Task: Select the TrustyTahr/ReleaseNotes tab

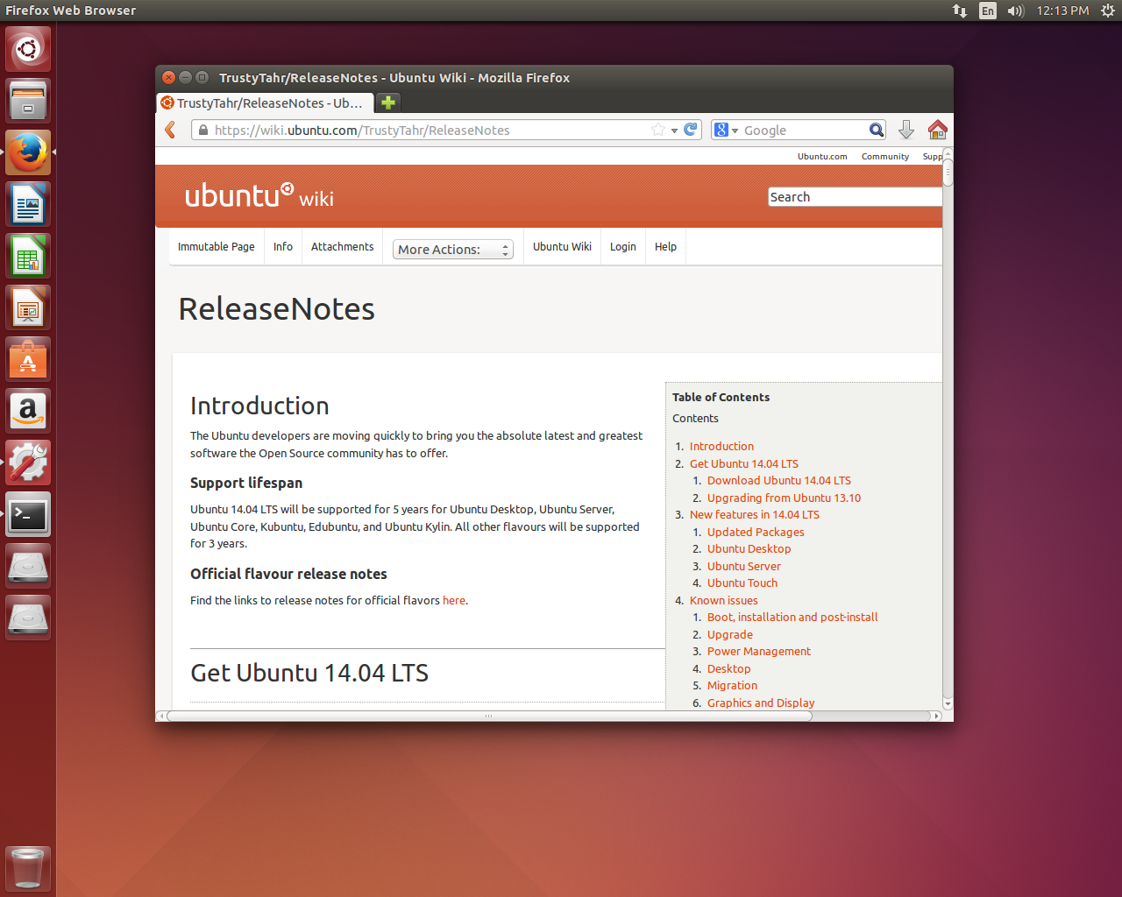Action: (265, 102)
